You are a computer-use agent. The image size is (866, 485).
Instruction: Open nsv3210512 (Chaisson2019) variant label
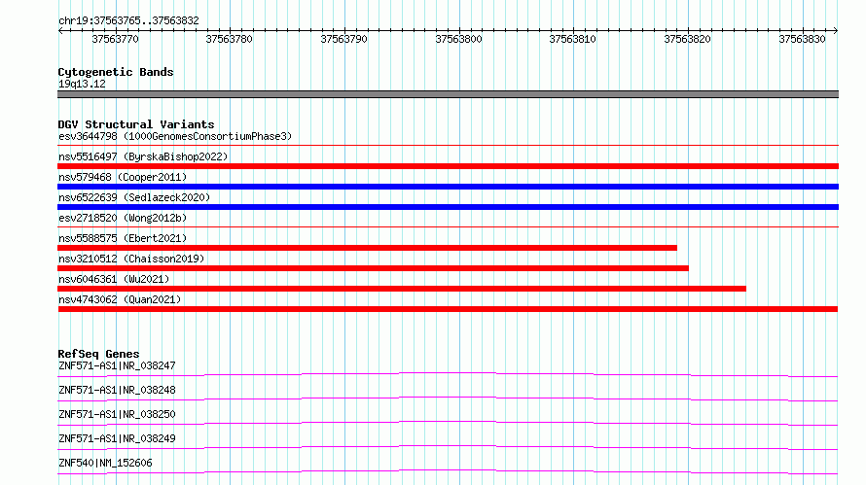[x=131, y=259]
